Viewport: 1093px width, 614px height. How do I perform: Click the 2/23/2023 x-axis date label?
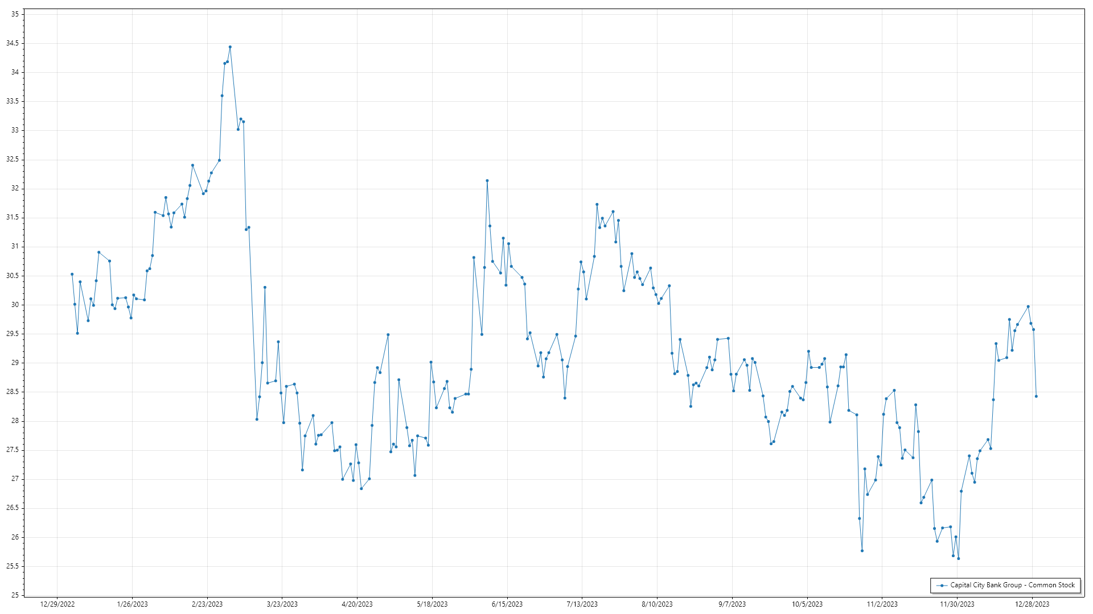[x=207, y=604]
